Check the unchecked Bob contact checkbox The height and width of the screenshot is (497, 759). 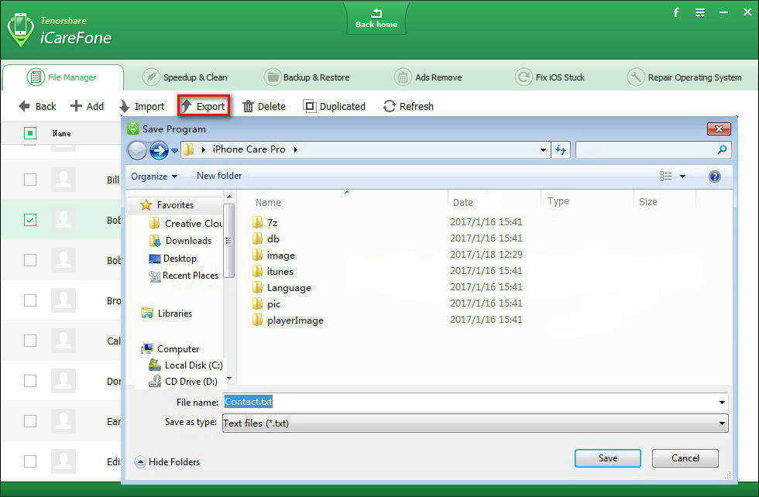pos(30,260)
